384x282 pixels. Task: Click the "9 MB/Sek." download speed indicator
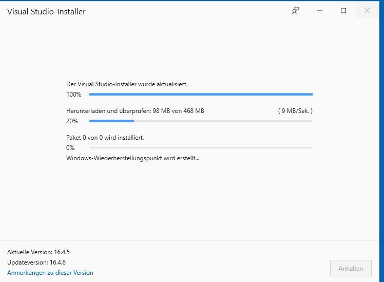coord(295,111)
